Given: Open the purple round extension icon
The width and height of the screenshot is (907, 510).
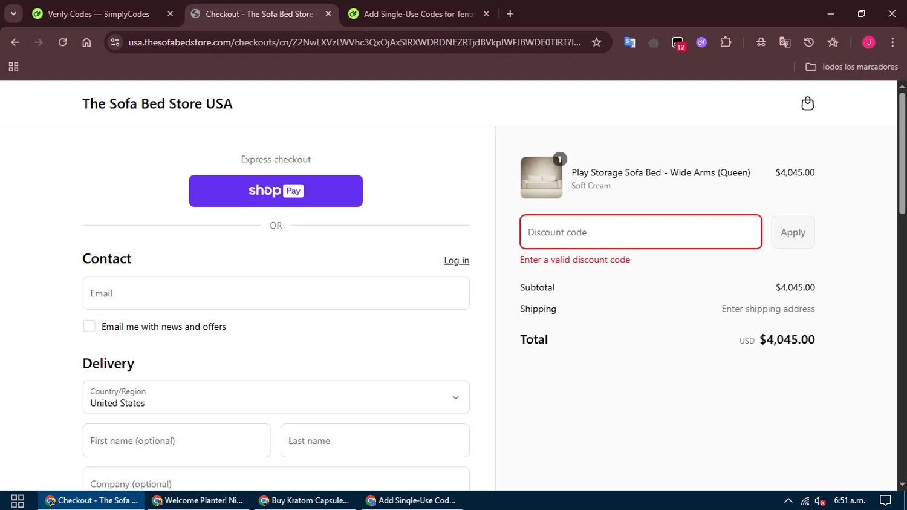Looking at the screenshot, I should [701, 42].
